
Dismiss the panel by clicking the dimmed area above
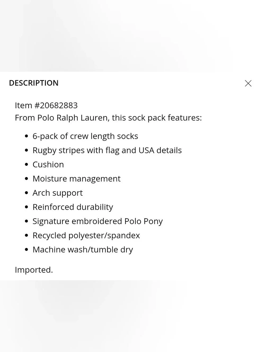click(x=132, y=36)
